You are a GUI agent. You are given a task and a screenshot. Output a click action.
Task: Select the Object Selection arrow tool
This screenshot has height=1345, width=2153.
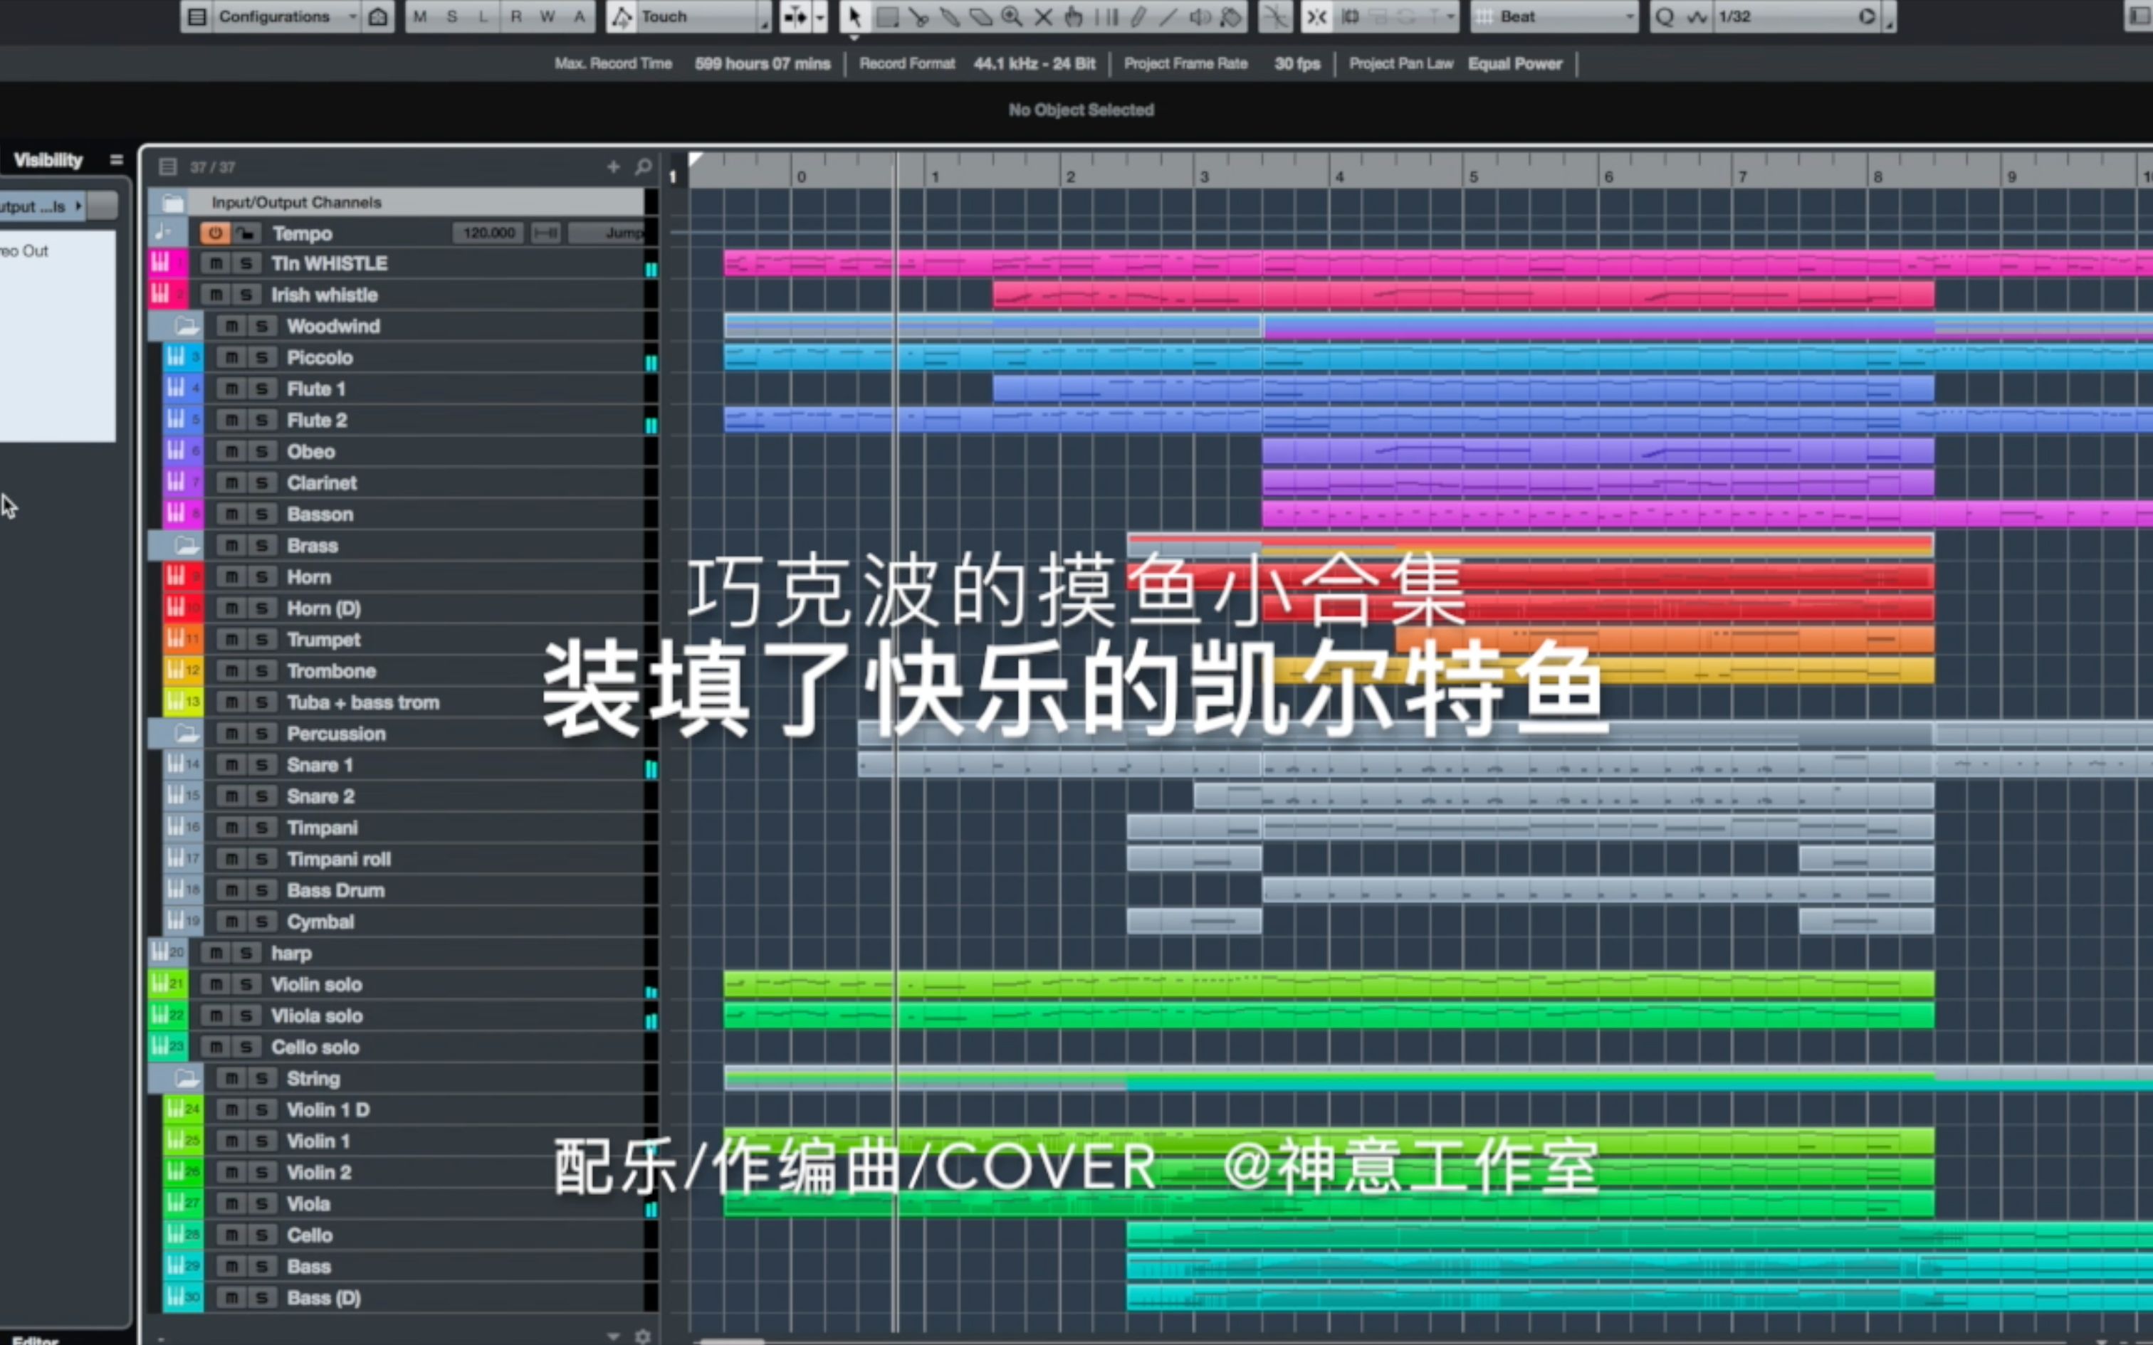tap(854, 16)
